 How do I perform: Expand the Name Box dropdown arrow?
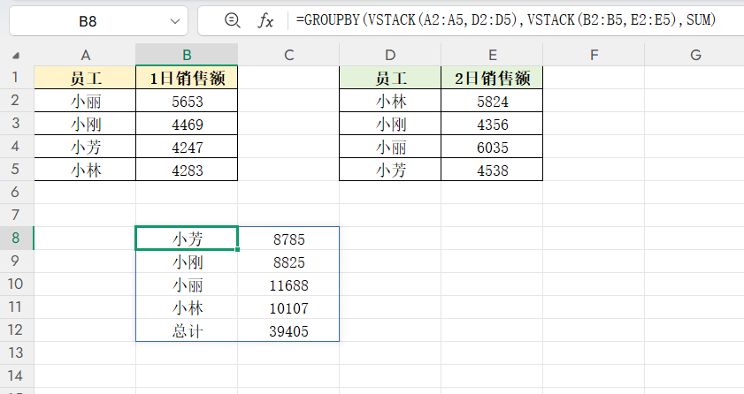(x=175, y=21)
